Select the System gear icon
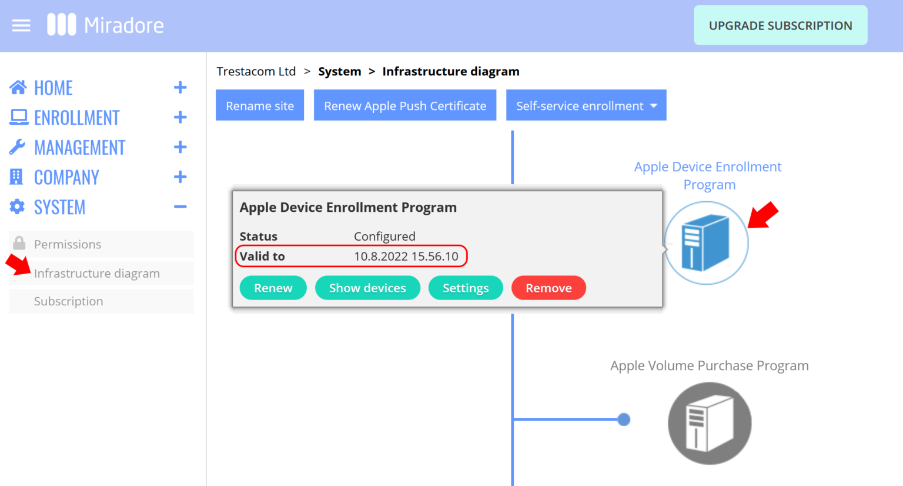 tap(18, 207)
